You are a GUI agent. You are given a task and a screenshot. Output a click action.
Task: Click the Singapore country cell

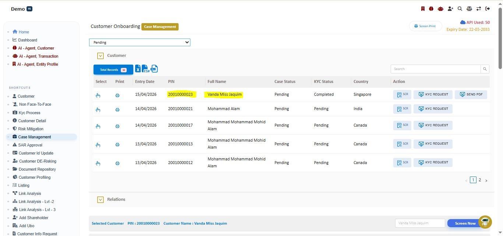pyautogui.click(x=362, y=94)
